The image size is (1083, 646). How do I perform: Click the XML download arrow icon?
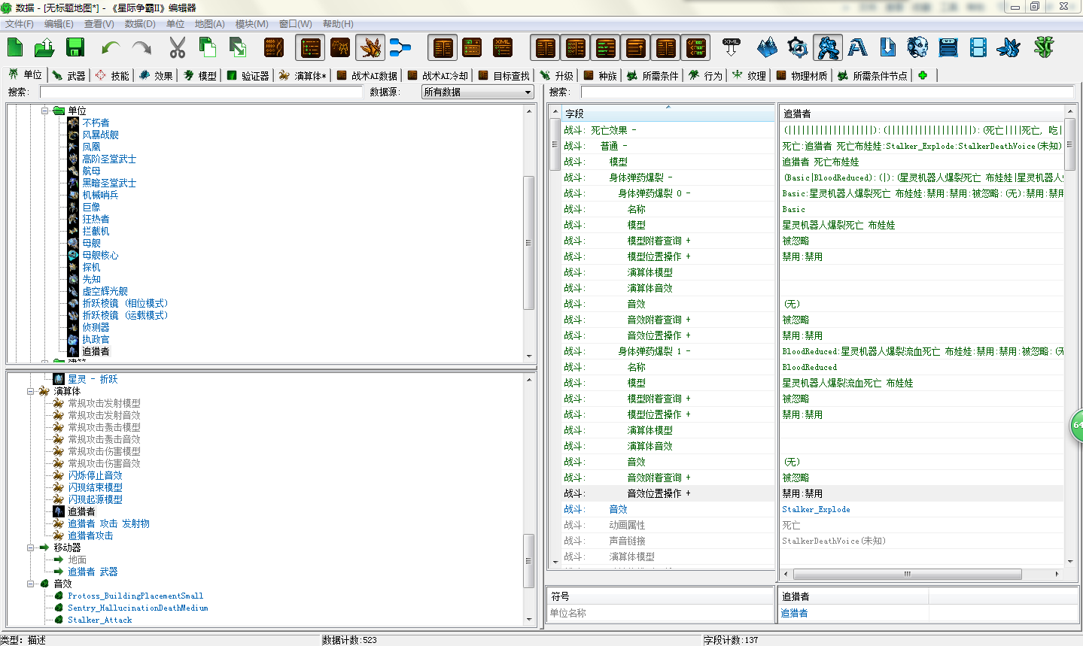click(732, 48)
